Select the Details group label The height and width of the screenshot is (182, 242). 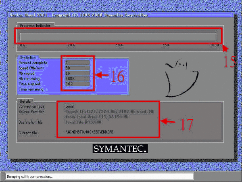[25, 102]
